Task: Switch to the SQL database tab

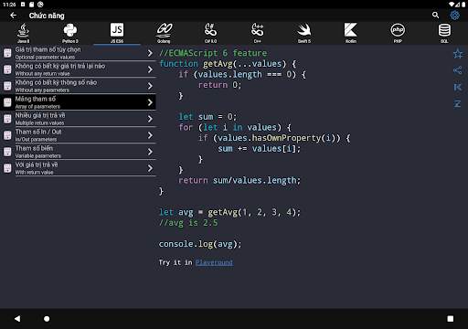Action: [444, 33]
